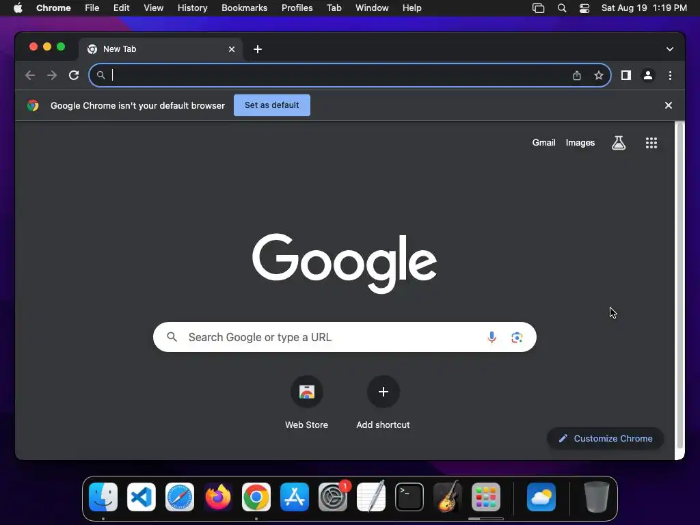The width and height of the screenshot is (700, 525).
Task: Open the Images link
Action: 580,143
